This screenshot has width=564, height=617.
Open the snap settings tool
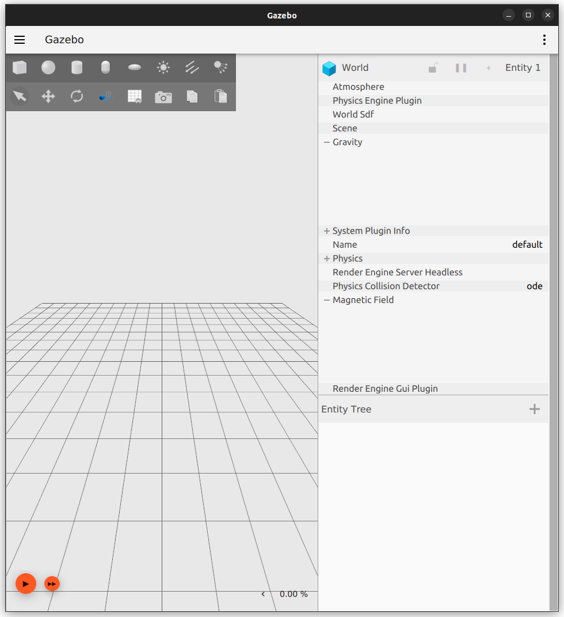click(x=106, y=96)
